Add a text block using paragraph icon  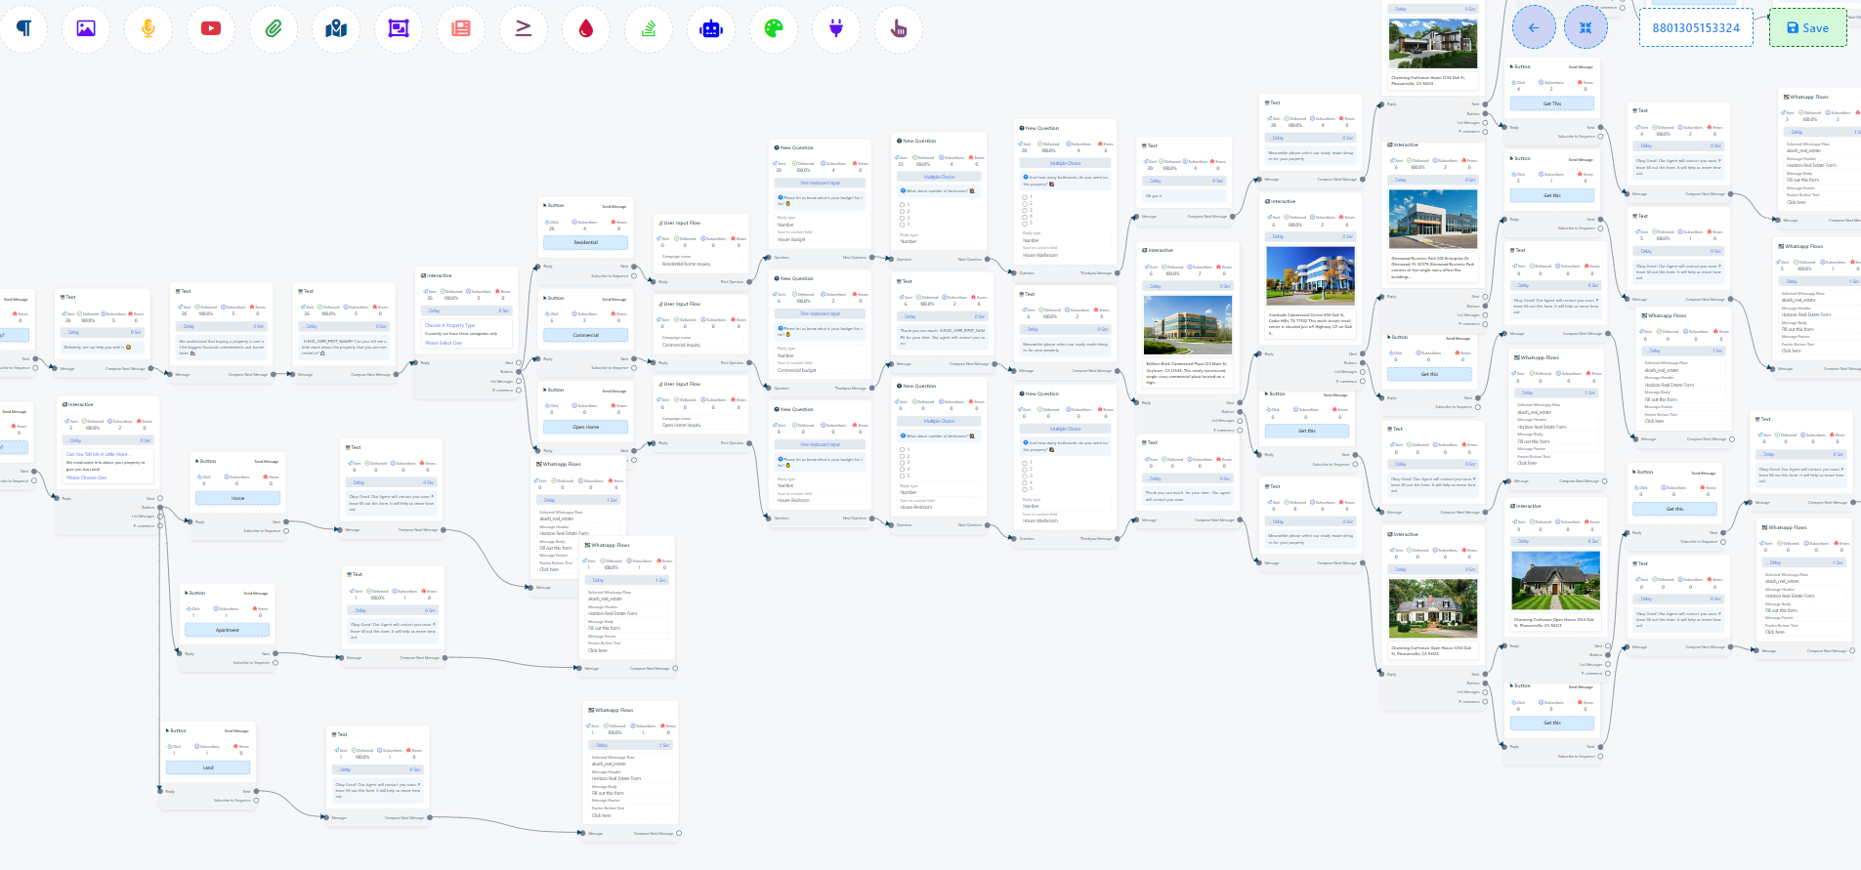tap(23, 28)
